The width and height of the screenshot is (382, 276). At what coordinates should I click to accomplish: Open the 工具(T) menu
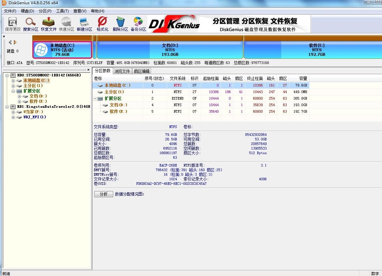tap(62, 11)
